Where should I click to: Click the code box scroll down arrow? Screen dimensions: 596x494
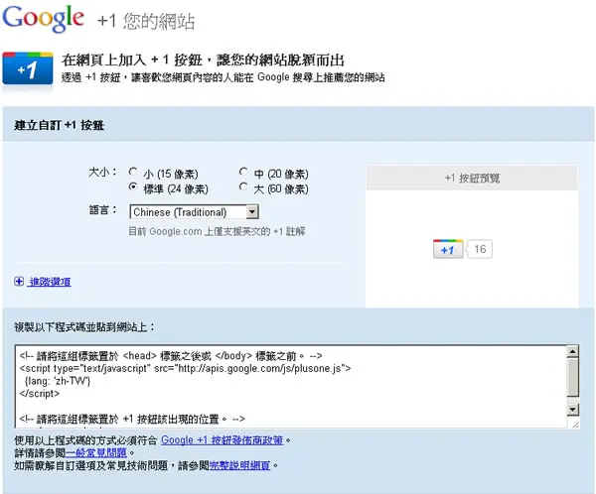573,410
